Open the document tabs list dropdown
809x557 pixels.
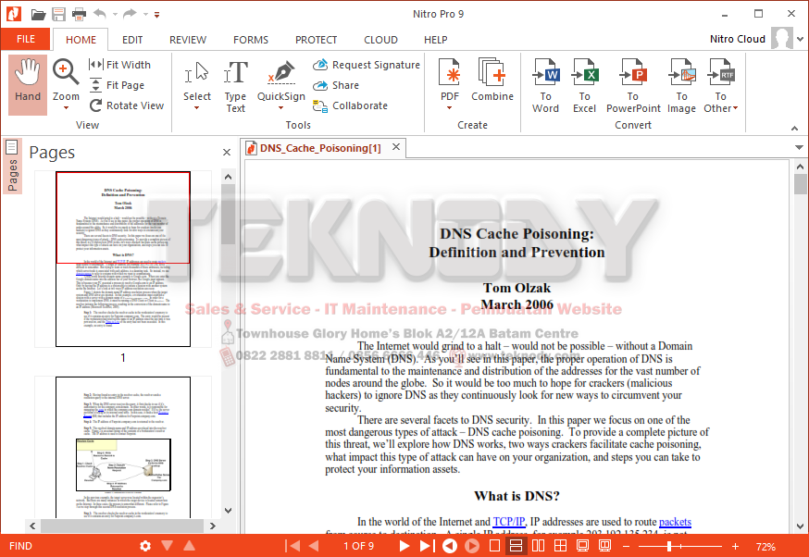pos(799,147)
